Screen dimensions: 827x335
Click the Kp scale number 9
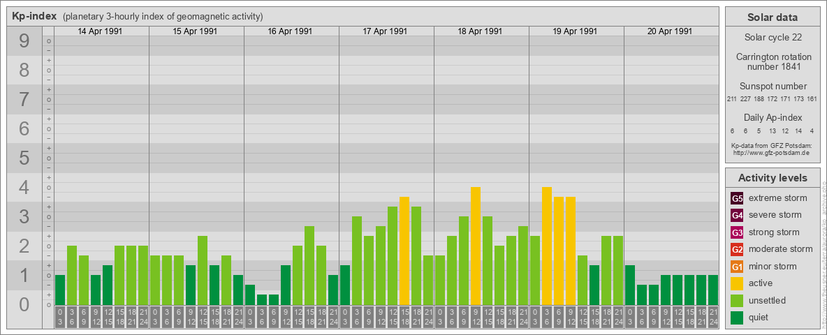(24, 41)
